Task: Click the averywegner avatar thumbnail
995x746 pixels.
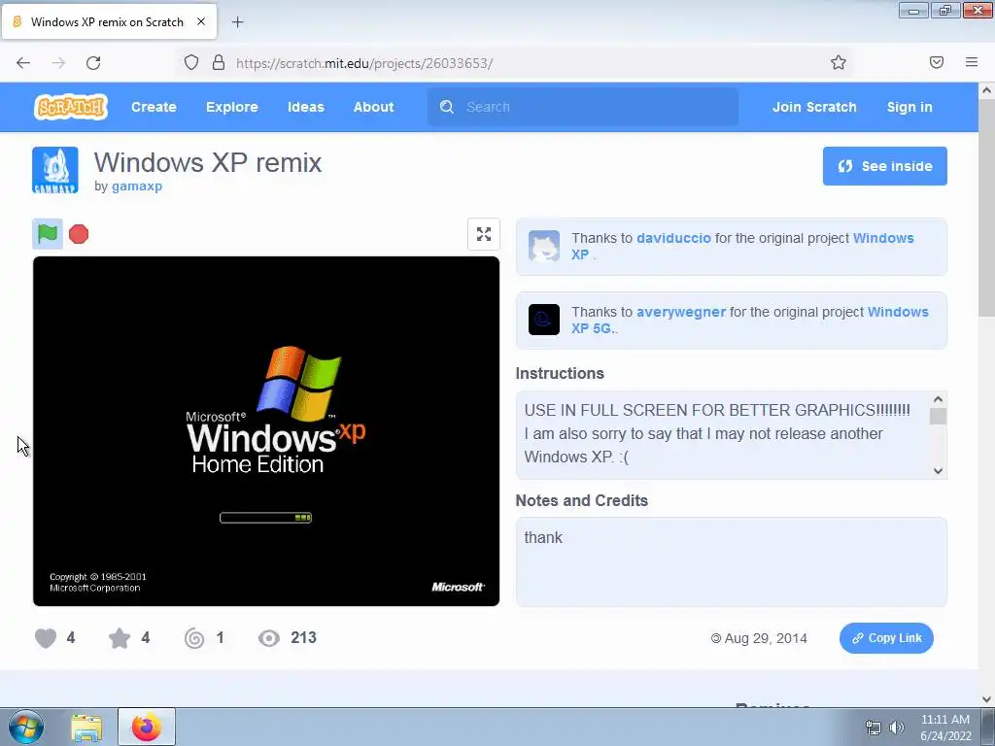Action: pyautogui.click(x=544, y=320)
